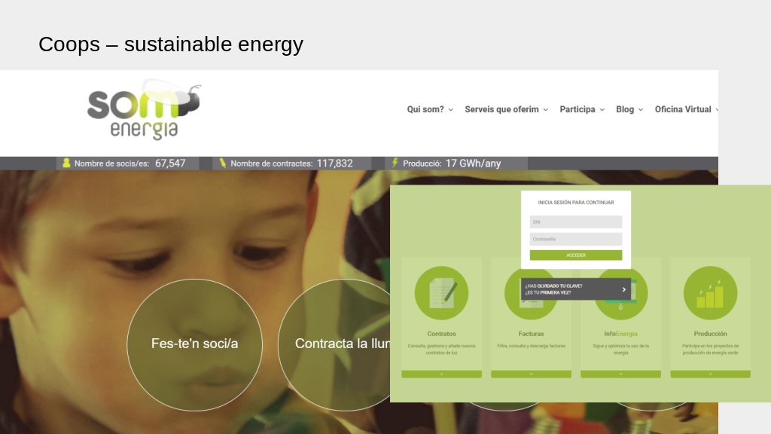Focus the Contraseña password field
Screen dimensions: 771x434
point(576,239)
